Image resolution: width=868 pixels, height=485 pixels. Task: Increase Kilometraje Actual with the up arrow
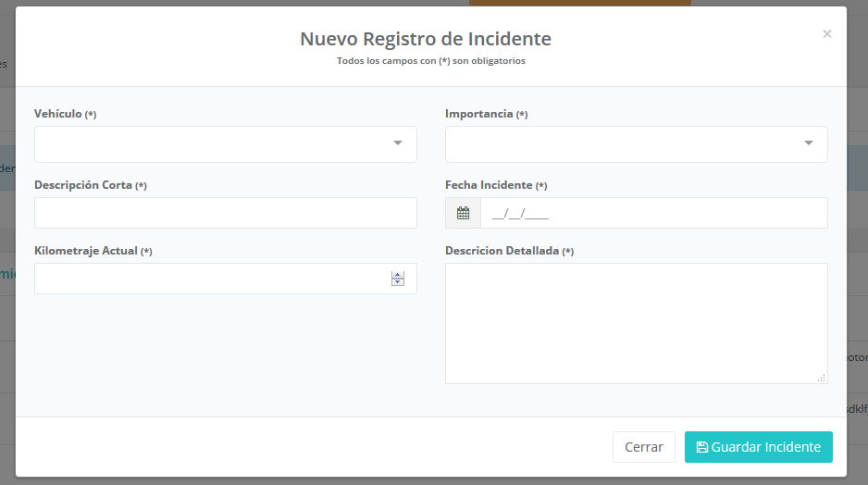[x=398, y=274]
